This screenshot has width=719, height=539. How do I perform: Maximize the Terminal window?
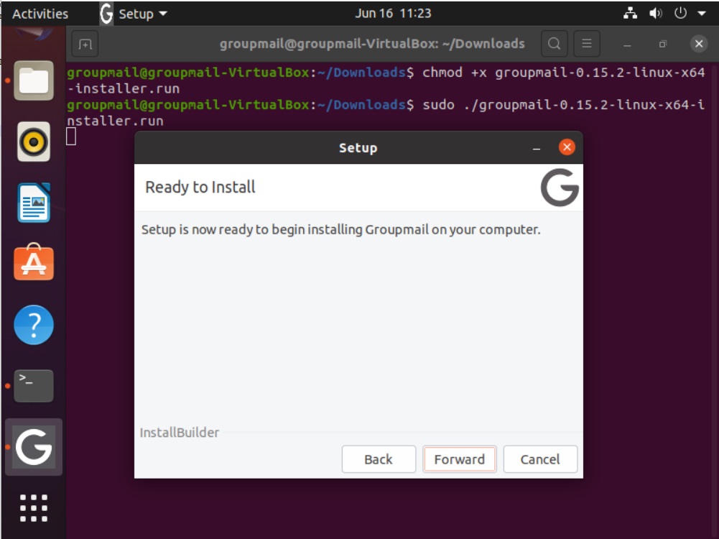pos(662,44)
